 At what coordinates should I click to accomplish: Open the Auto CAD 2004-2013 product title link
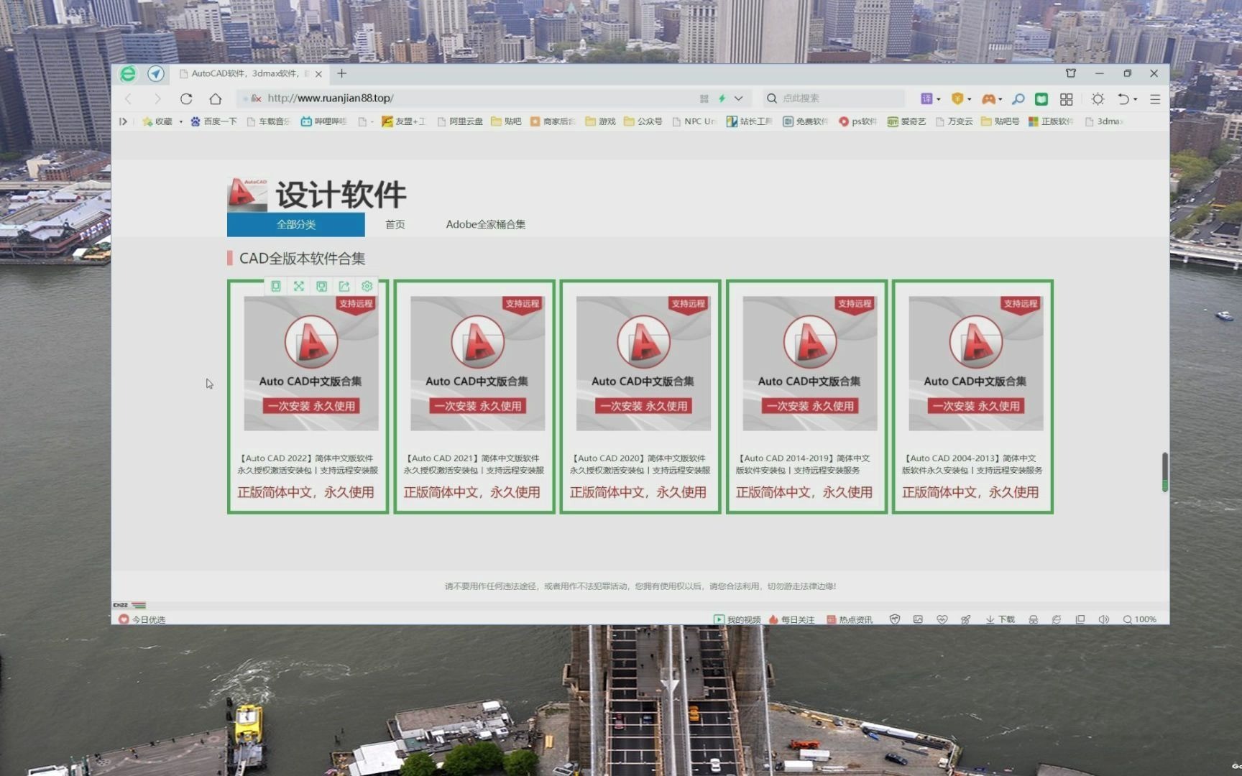972,464
